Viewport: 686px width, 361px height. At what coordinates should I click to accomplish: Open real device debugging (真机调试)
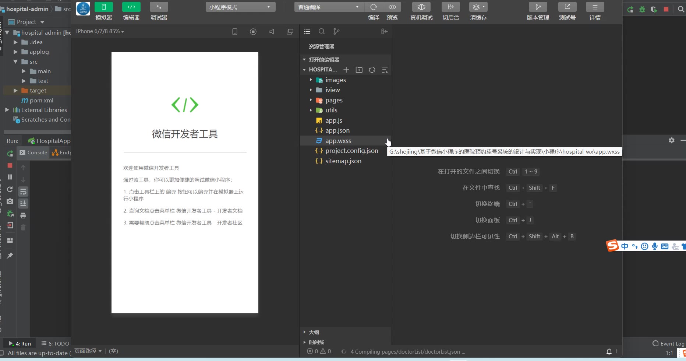click(x=421, y=7)
